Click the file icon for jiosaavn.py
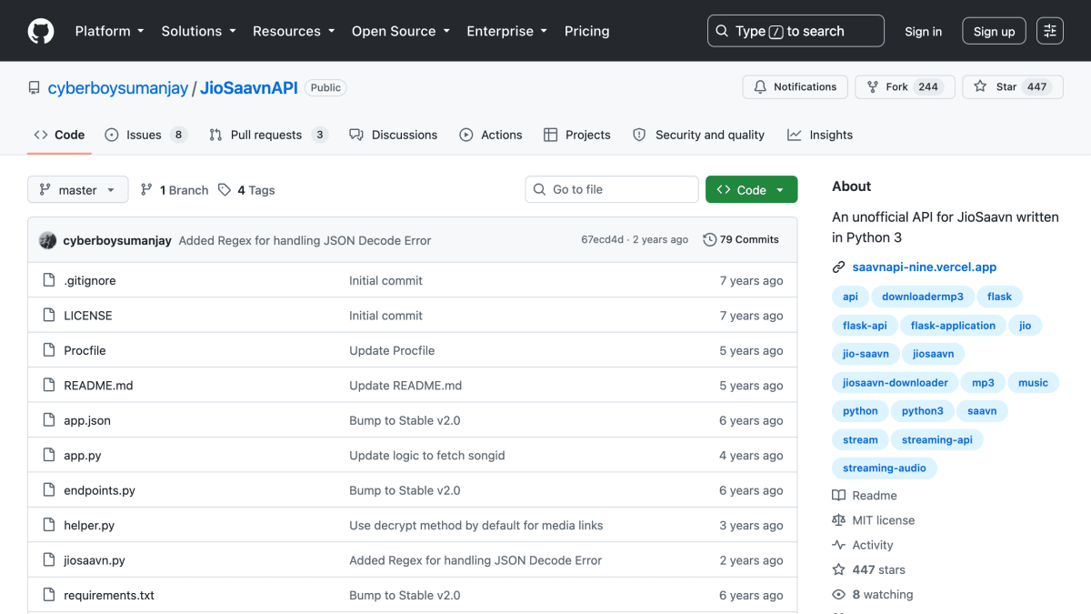This screenshot has width=1091, height=614. 49,560
